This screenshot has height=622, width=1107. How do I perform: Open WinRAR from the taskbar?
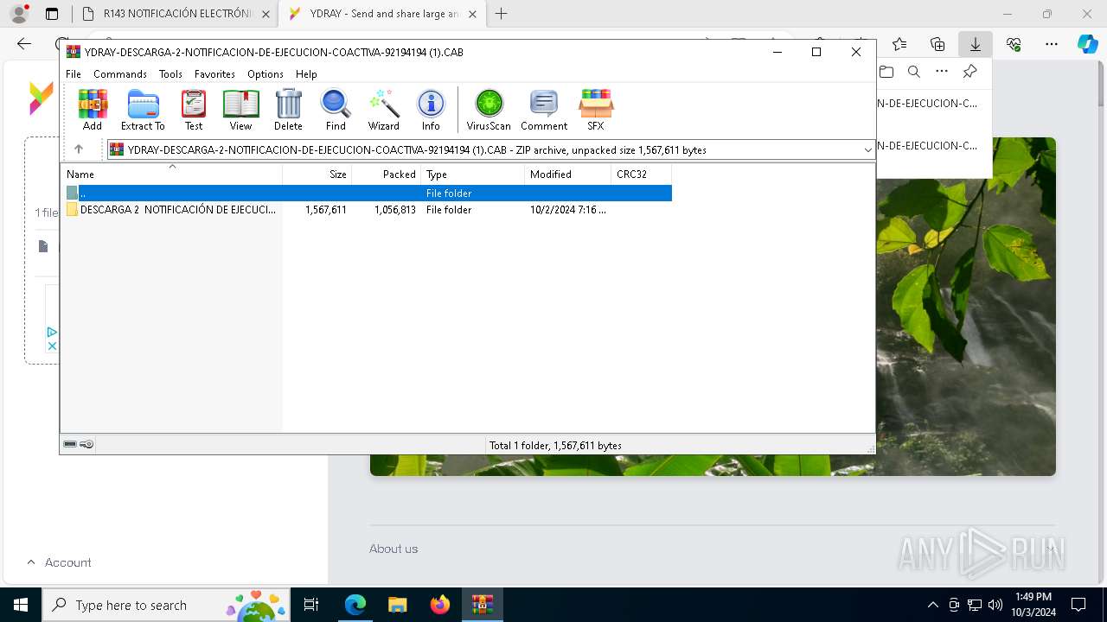pyautogui.click(x=483, y=605)
